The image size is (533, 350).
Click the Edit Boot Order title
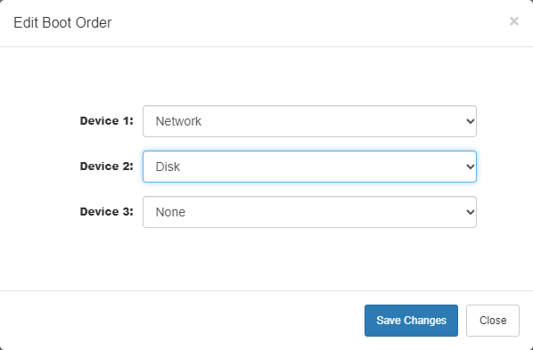[x=62, y=23]
